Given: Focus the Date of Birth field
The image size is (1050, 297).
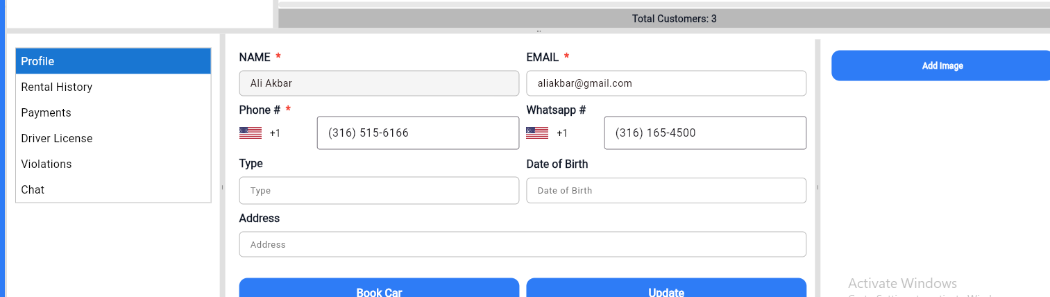Looking at the screenshot, I should point(666,191).
